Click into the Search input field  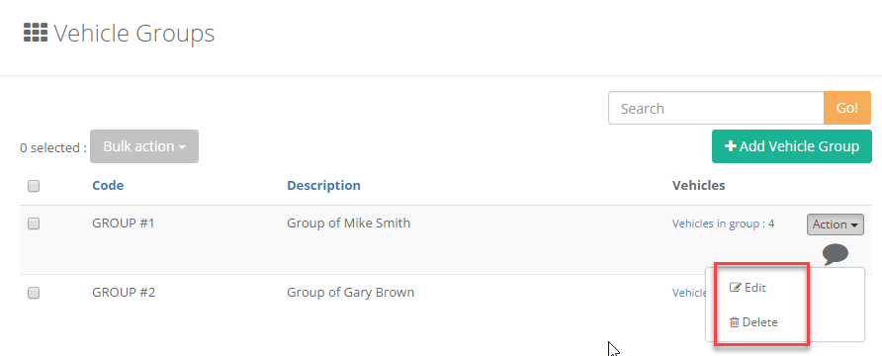coord(716,108)
